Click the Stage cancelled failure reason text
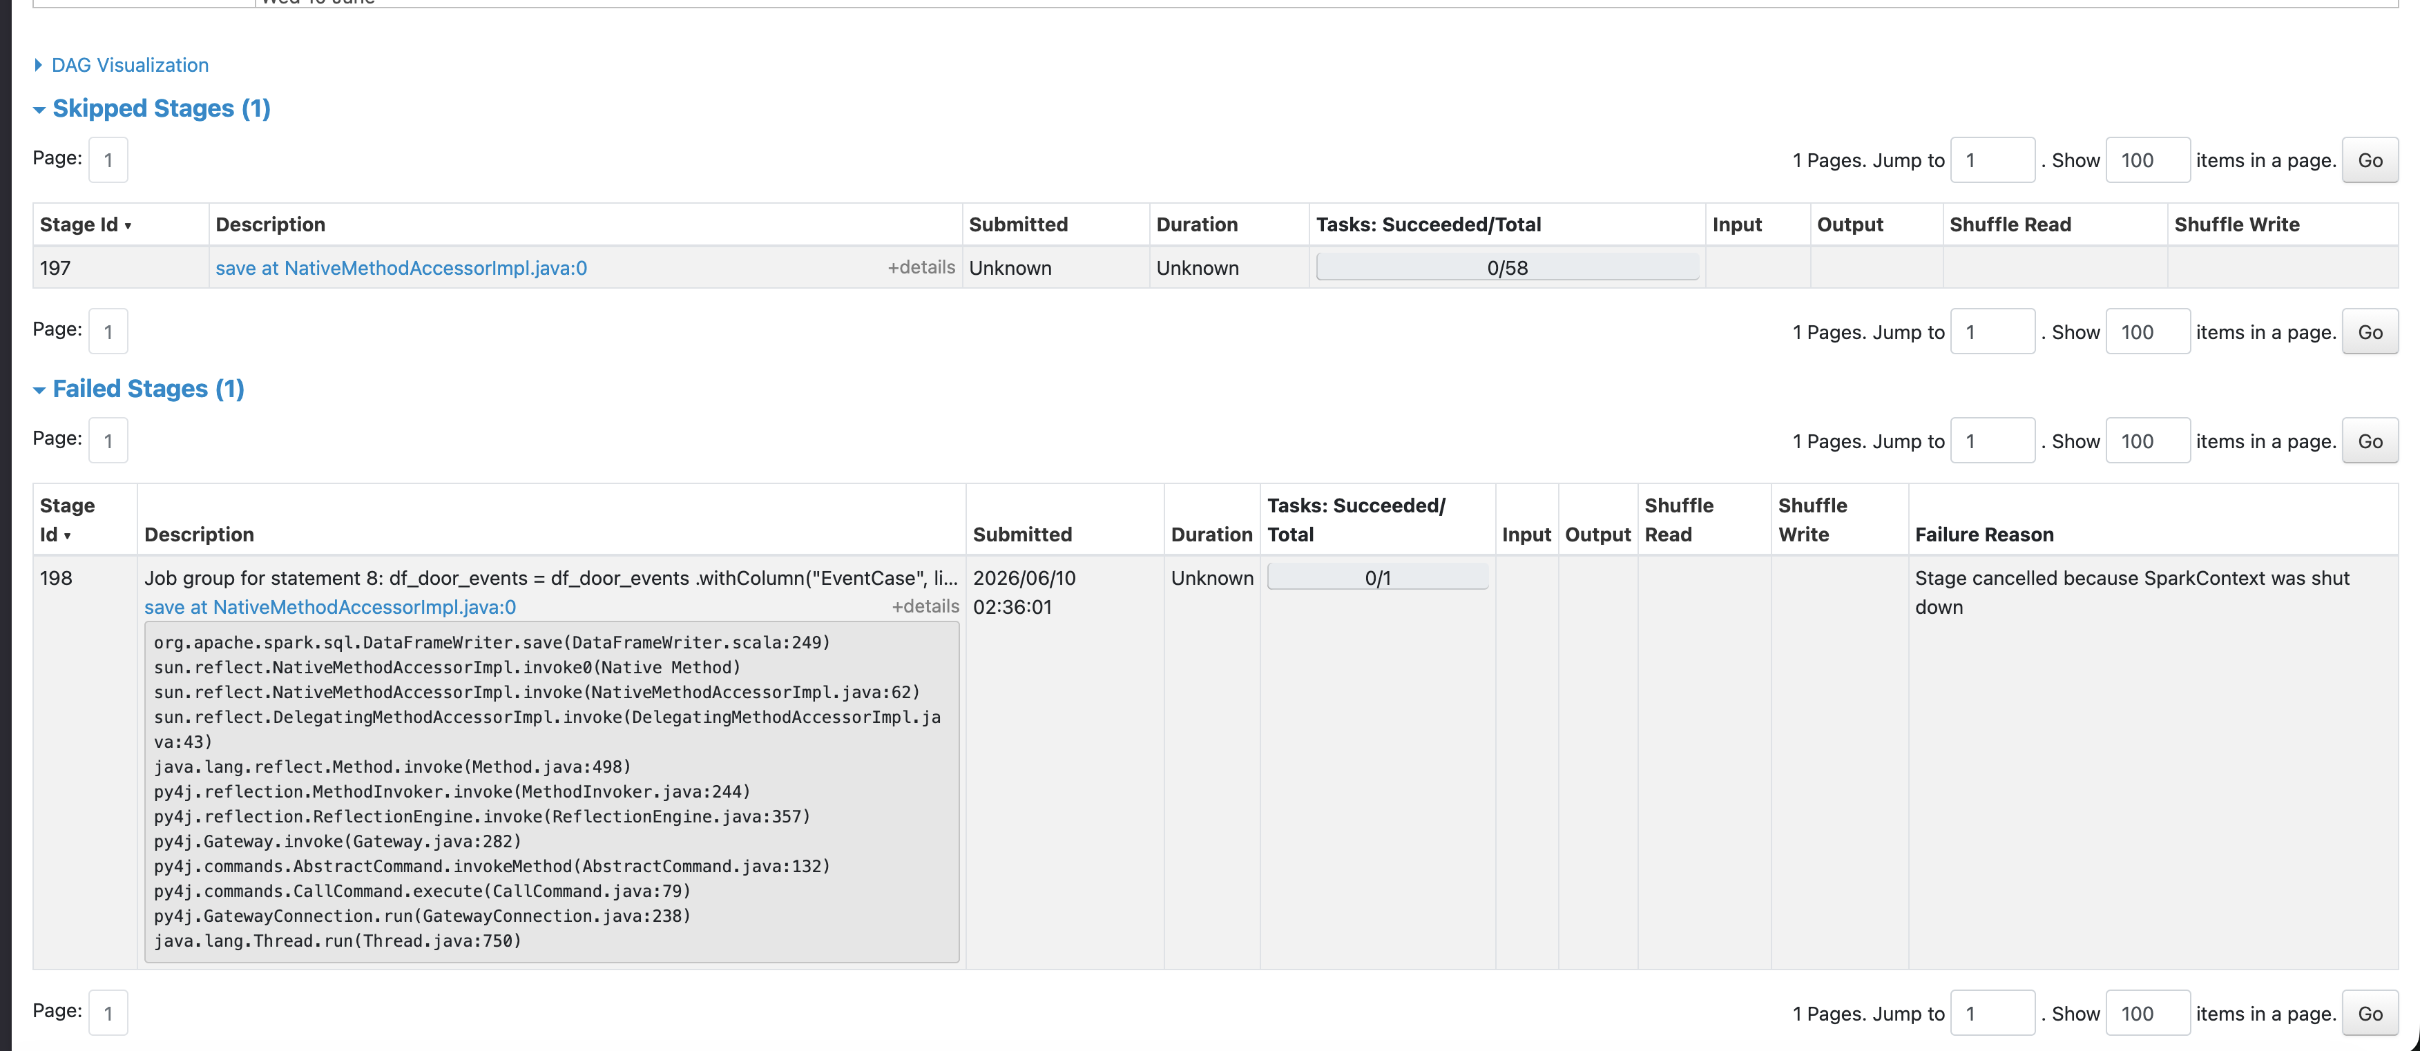 coord(2131,592)
